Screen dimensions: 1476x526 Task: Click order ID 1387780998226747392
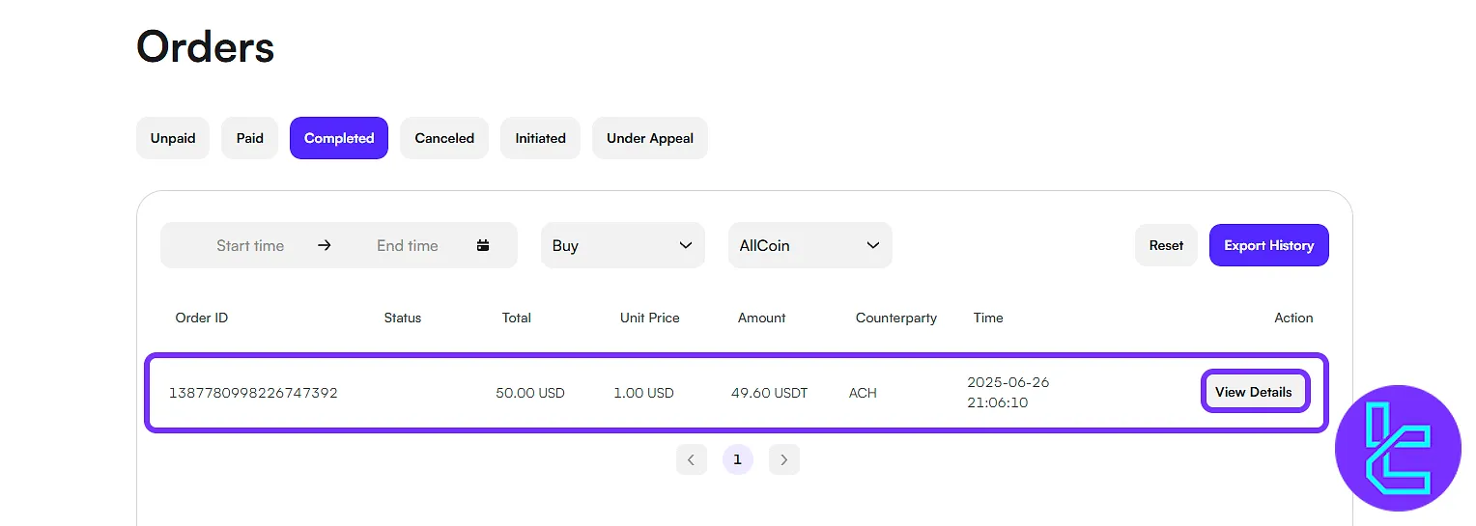tap(253, 393)
